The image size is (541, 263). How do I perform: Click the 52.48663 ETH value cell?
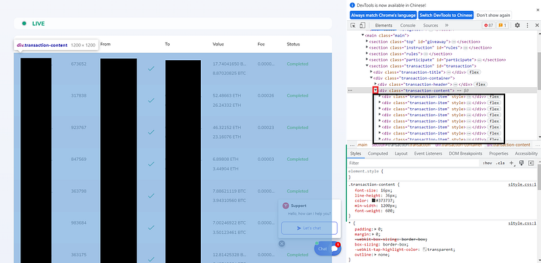(x=227, y=95)
